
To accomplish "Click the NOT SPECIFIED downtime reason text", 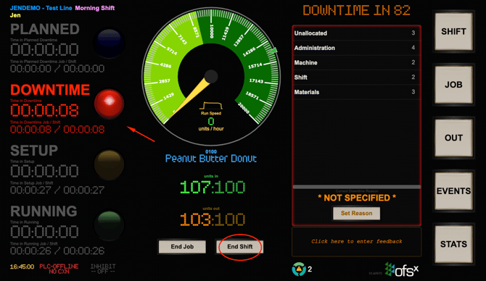I will 357,198.
